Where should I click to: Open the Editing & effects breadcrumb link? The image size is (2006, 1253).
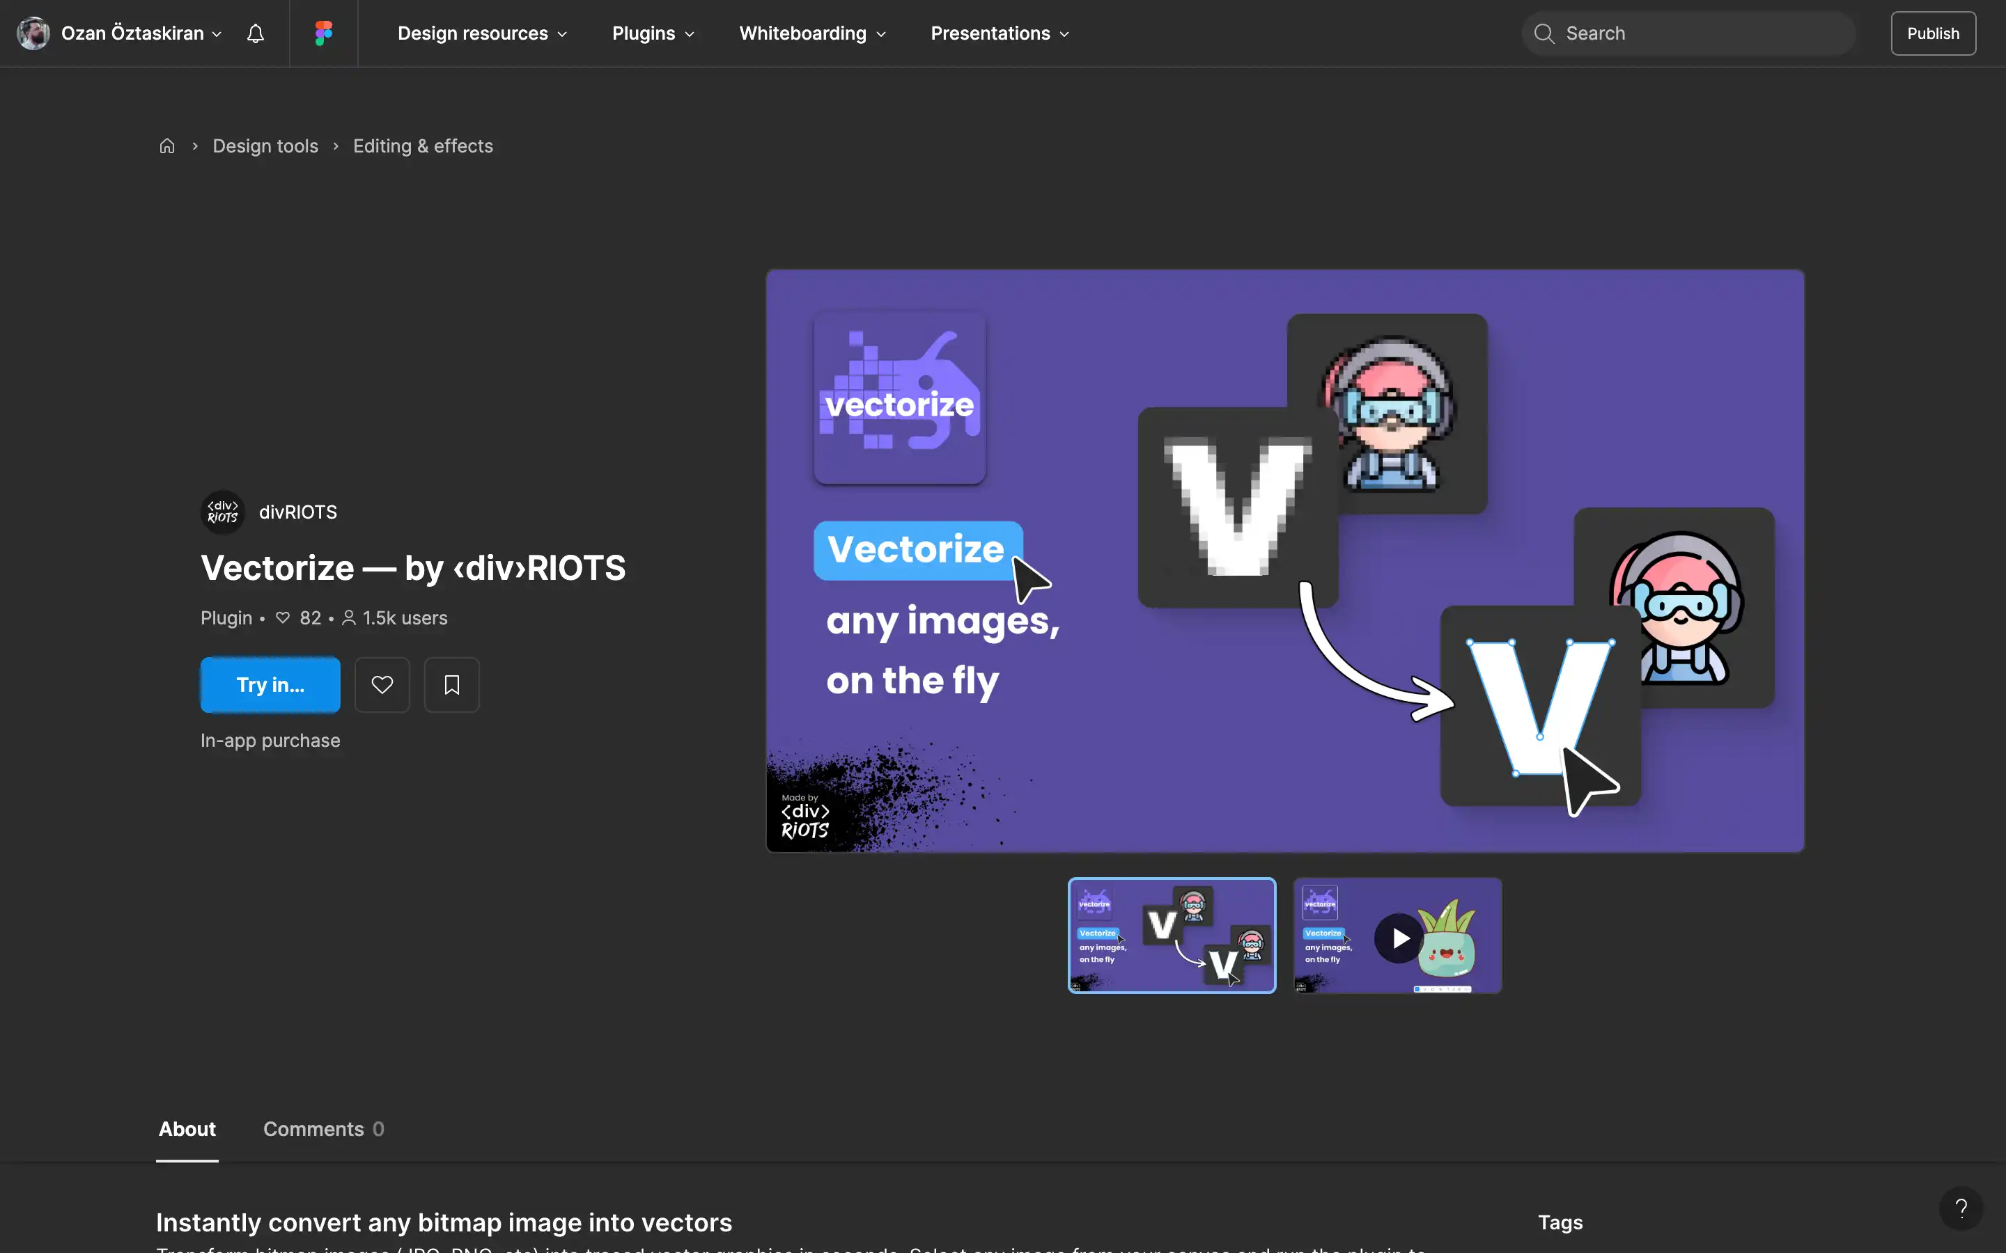click(423, 146)
